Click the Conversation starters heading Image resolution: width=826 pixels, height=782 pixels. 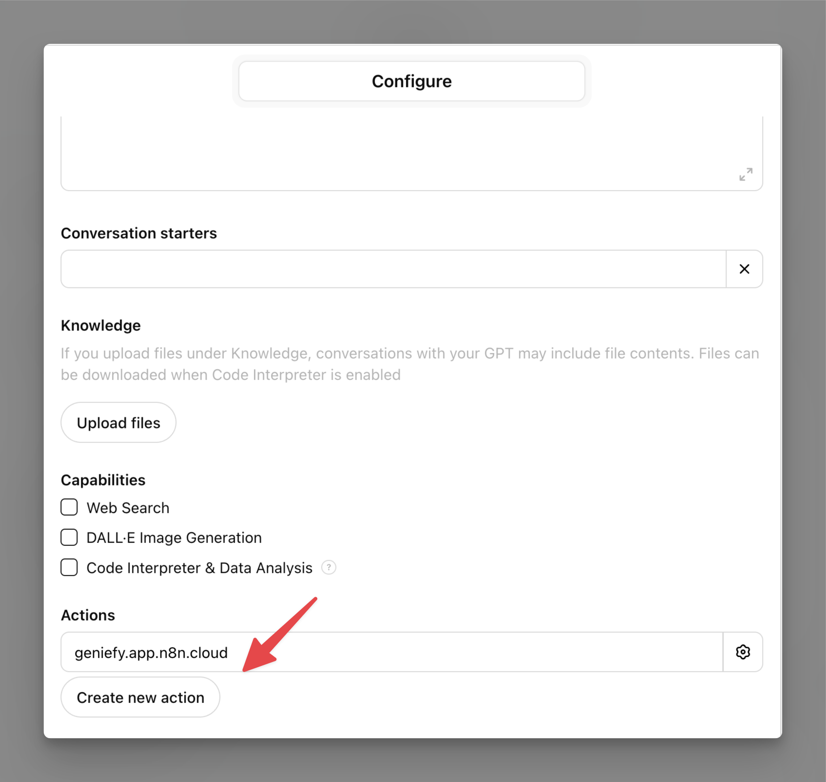(139, 233)
